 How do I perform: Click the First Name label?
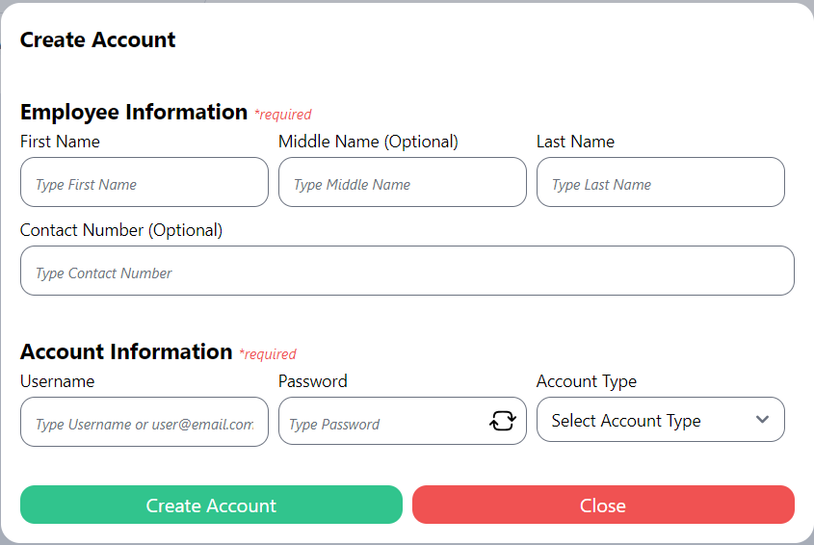pos(60,142)
